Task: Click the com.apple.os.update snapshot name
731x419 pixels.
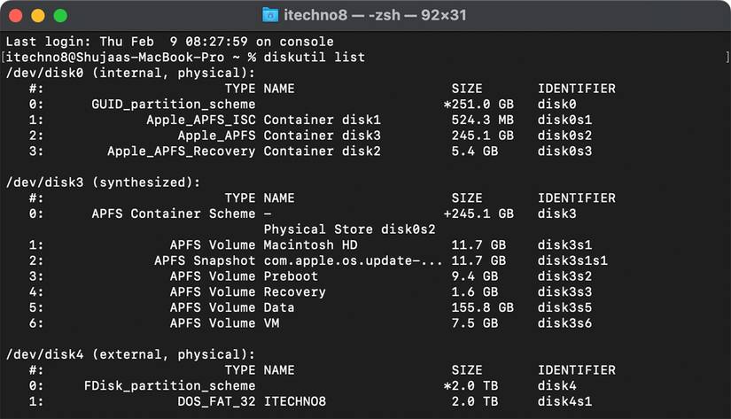Action: click(x=353, y=260)
